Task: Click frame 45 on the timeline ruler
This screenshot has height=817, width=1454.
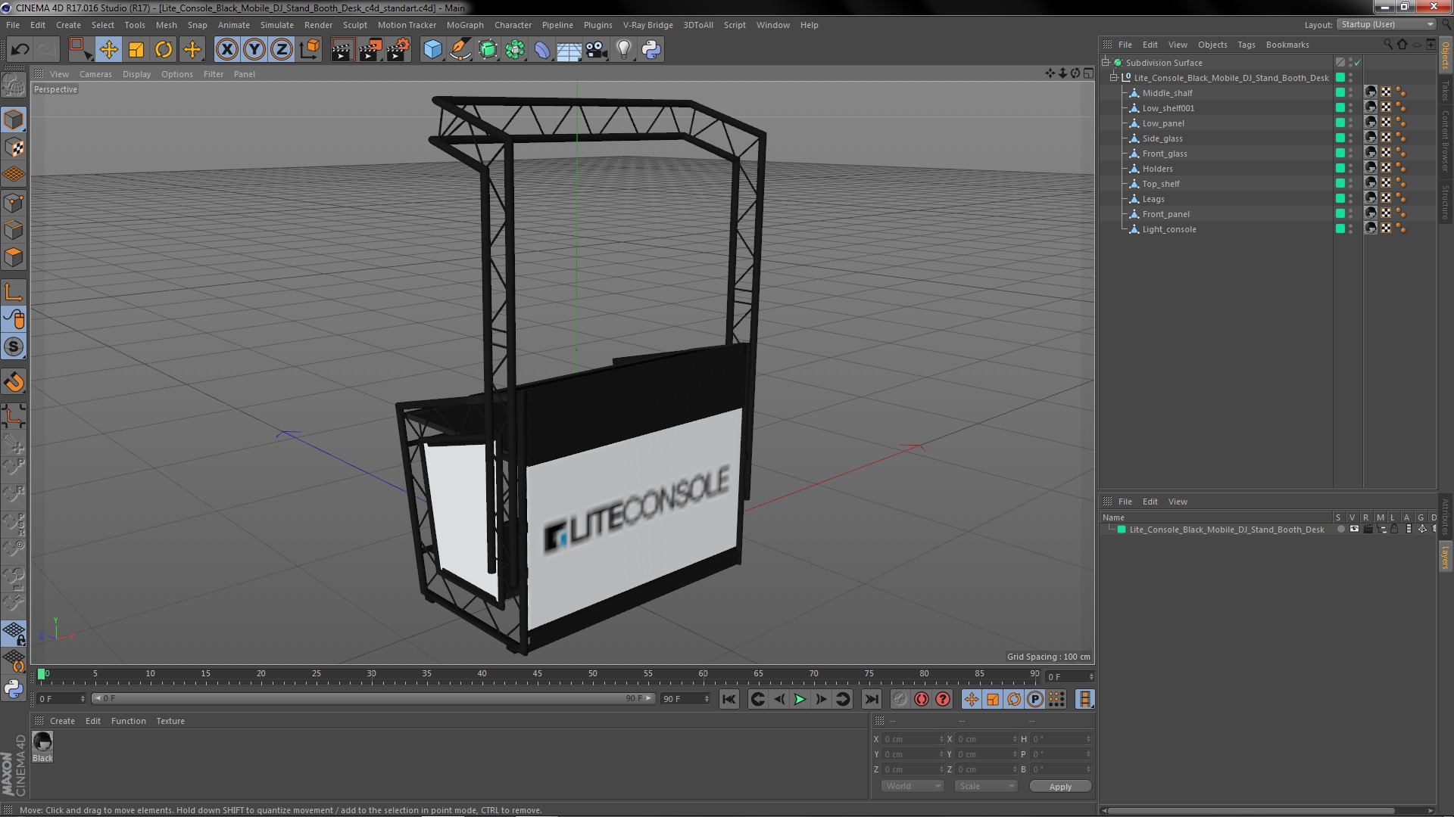Action: (537, 674)
